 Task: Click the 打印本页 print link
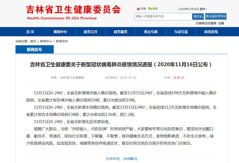click(x=113, y=159)
